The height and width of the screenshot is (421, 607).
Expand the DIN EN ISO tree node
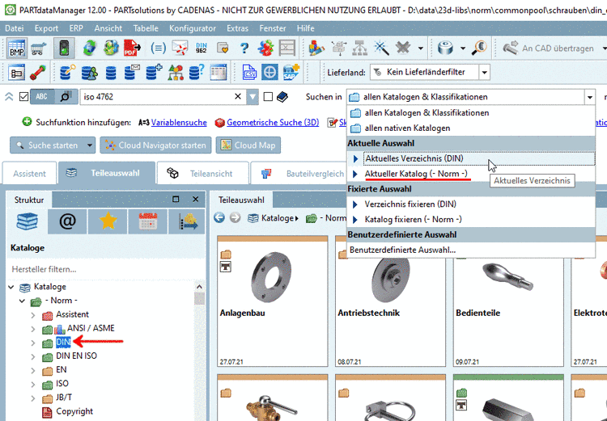tap(33, 356)
